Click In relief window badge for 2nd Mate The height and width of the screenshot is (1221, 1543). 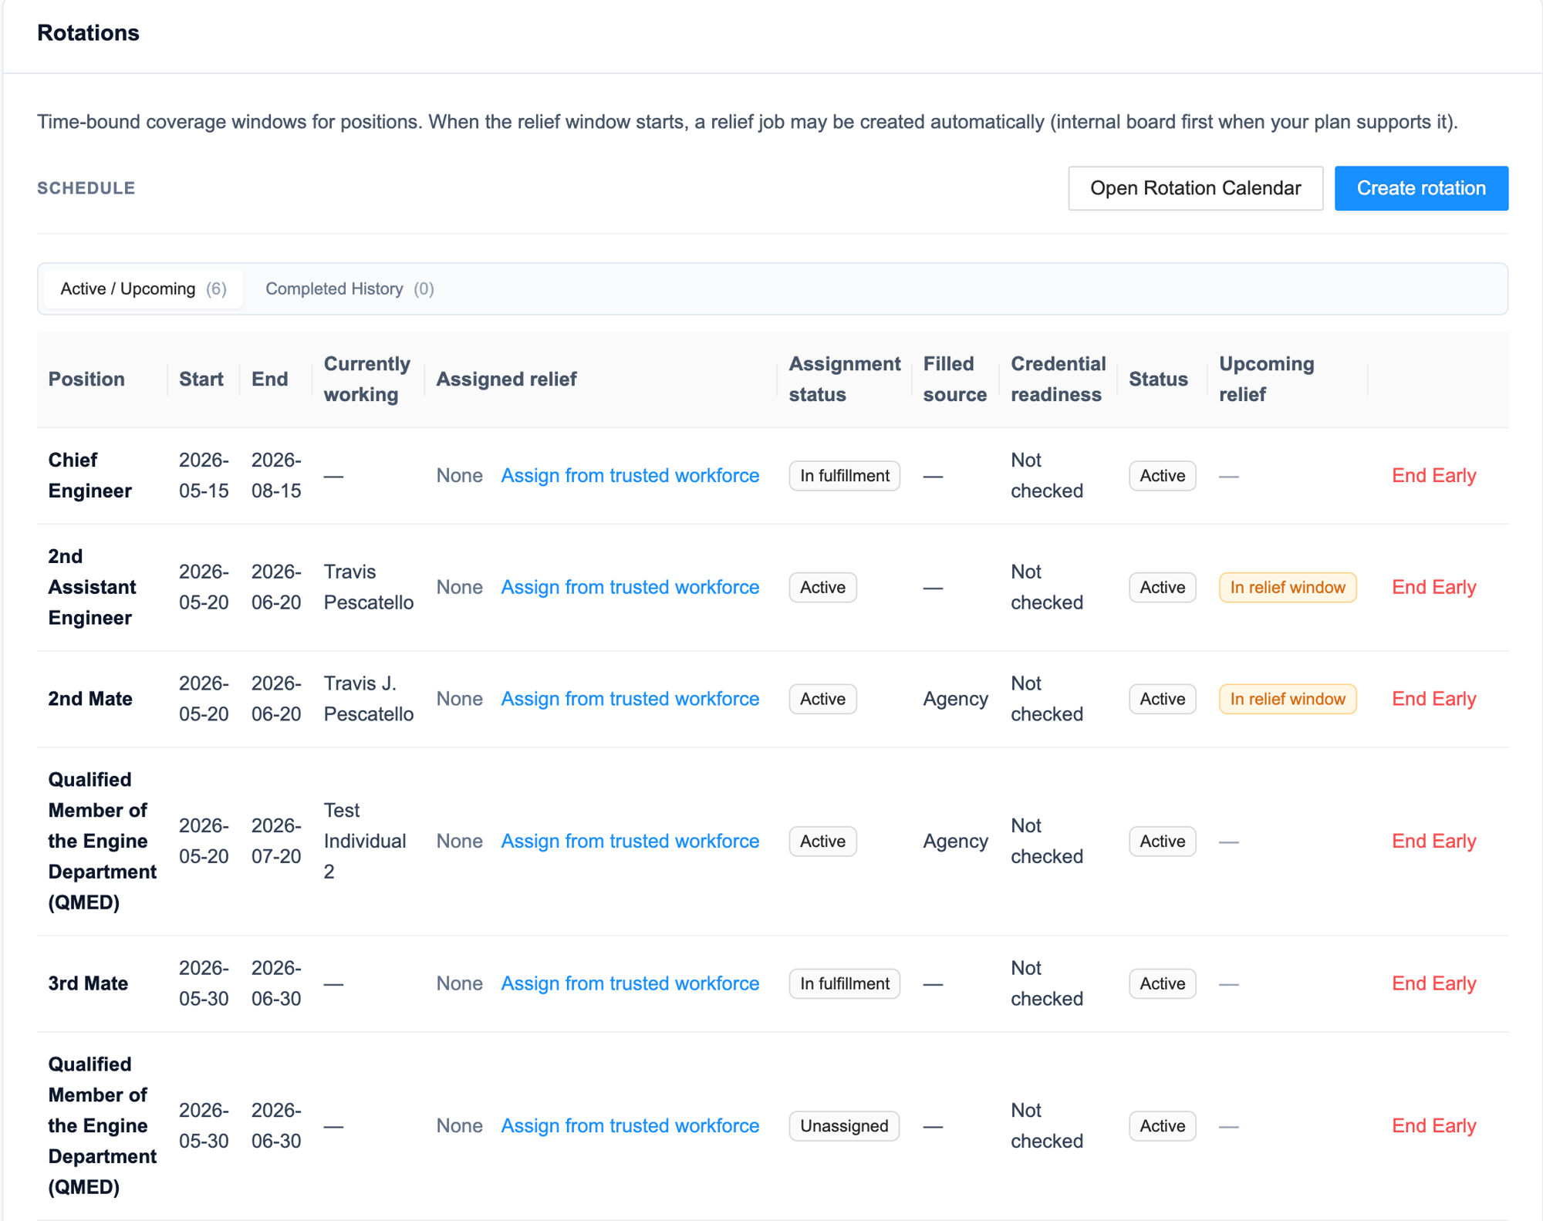pyautogui.click(x=1288, y=699)
